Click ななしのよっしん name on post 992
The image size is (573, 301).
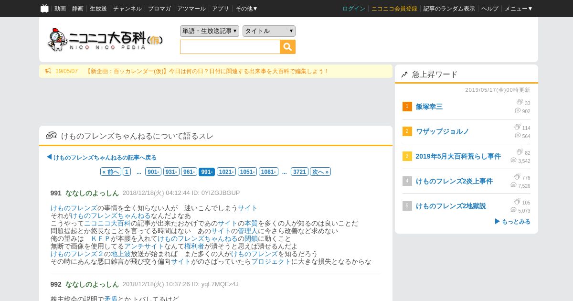pyautogui.click(x=92, y=284)
